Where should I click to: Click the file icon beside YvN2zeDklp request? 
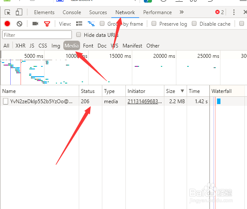[x=6, y=102]
